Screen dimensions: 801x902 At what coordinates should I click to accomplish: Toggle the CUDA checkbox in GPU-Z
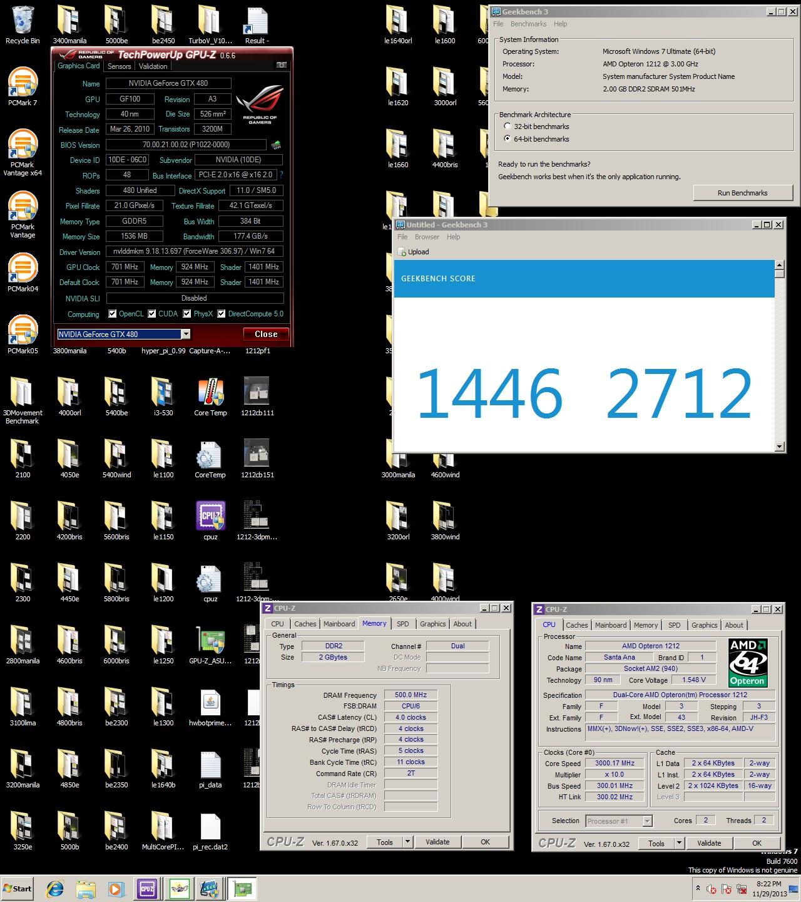pos(152,314)
